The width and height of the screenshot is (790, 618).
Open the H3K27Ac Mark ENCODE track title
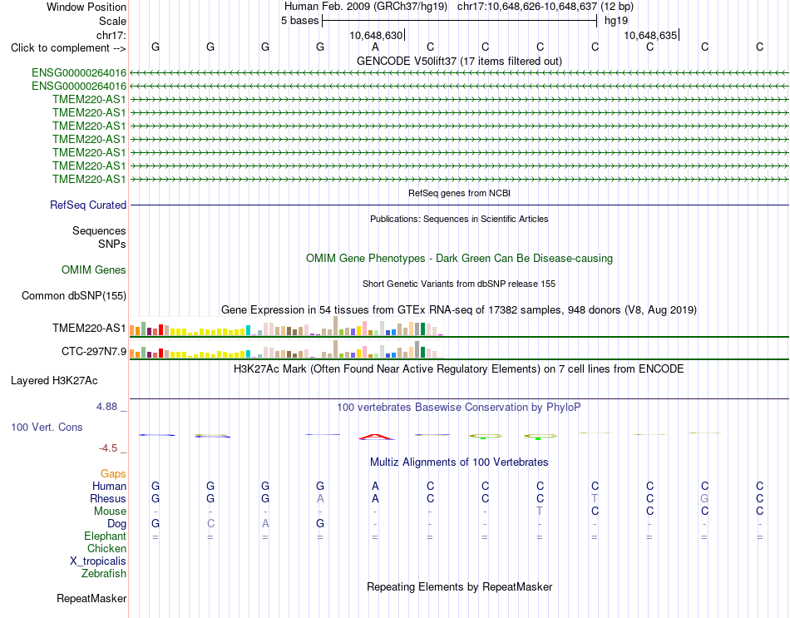tap(459, 369)
